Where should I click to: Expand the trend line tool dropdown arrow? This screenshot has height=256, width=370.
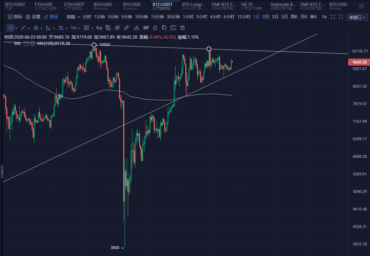(29, 28)
